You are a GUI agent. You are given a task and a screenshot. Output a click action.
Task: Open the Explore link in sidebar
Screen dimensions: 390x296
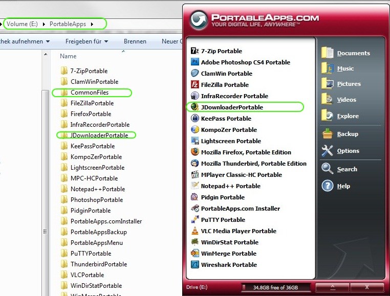[x=348, y=116]
